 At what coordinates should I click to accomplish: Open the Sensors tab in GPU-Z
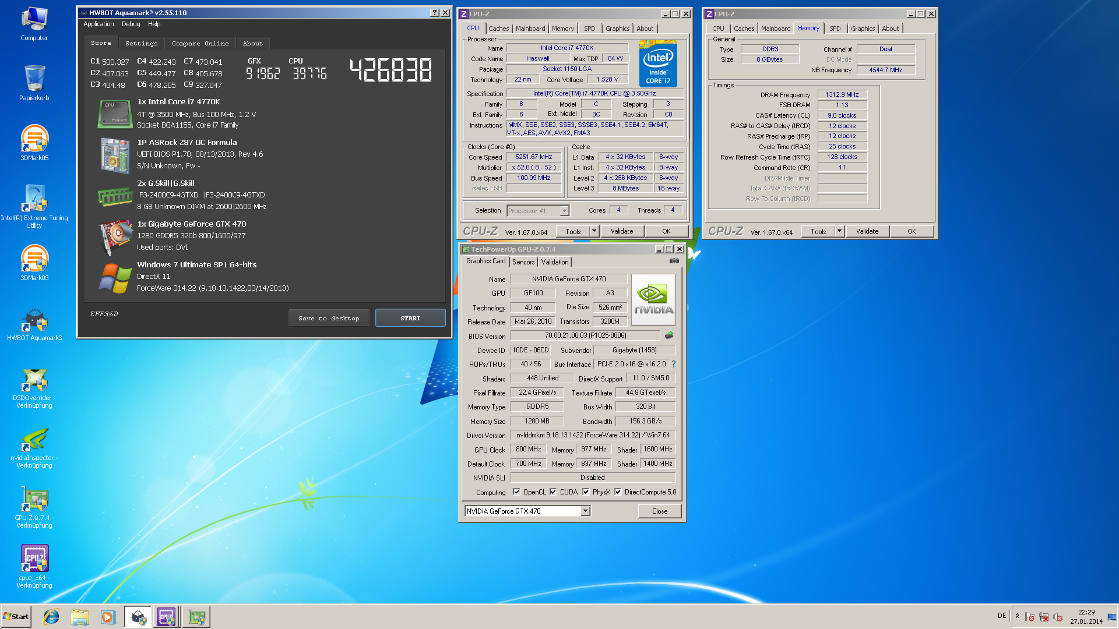point(523,262)
